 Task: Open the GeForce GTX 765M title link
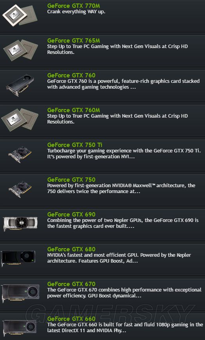coord(74,41)
